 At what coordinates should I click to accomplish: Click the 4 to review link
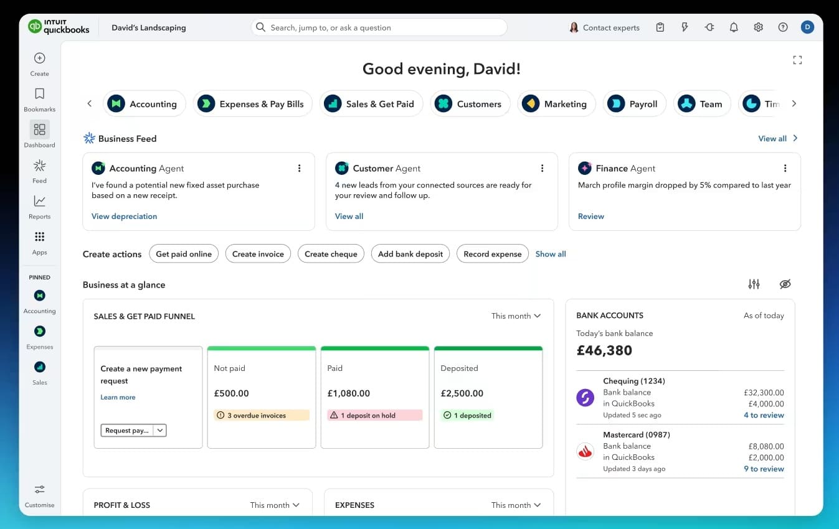tap(764, 415)
